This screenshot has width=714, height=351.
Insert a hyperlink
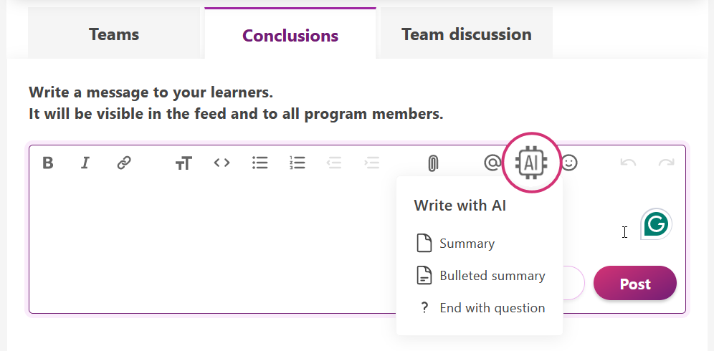coord(124,163)
